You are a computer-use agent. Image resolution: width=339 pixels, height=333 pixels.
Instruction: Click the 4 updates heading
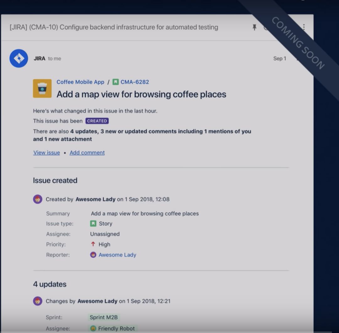[50, 284]
